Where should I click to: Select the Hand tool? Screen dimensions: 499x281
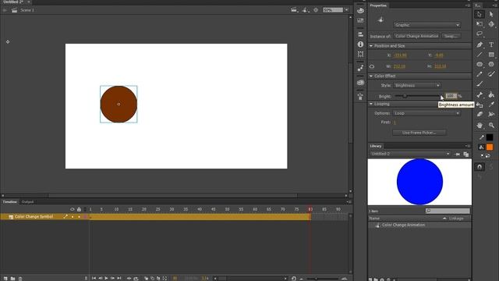480,125
